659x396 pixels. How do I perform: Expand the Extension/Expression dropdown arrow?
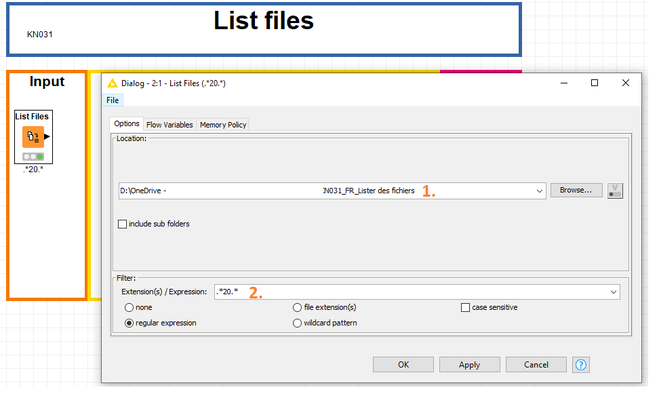[x=614, y=292]
